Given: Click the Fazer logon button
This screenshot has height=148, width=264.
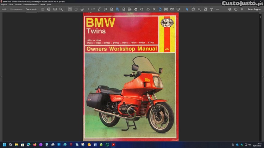Looking at the screenshot, I should click(x=254, y=9).
